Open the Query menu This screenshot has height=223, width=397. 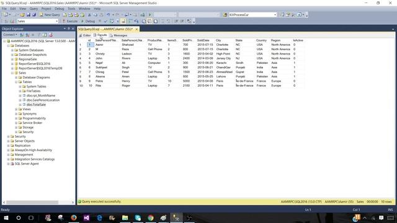33,9
